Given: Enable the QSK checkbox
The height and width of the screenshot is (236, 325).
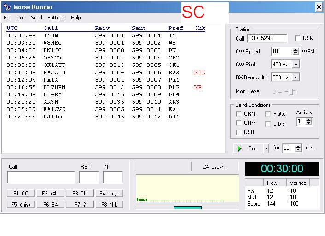Looking at the screenshot, I should tap(297, 39).
